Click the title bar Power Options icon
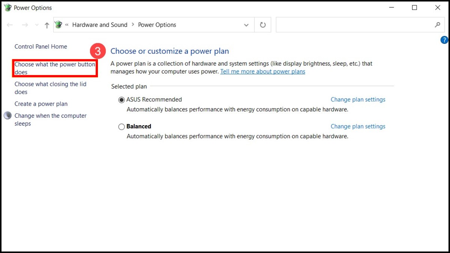 (7, 7)
